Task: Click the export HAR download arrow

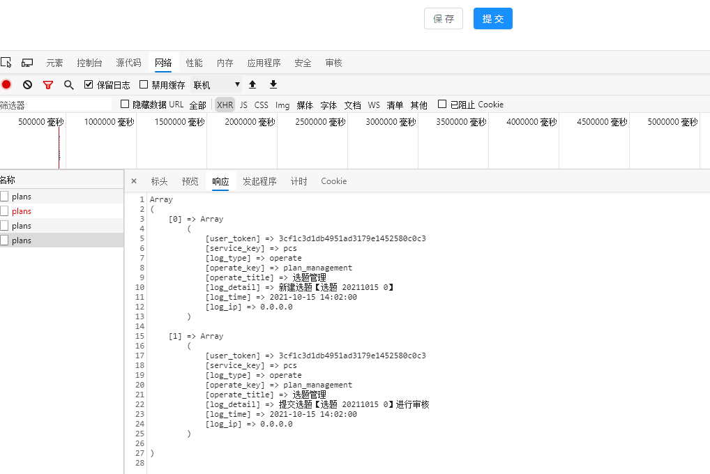Action: click(x=273, y=84)
